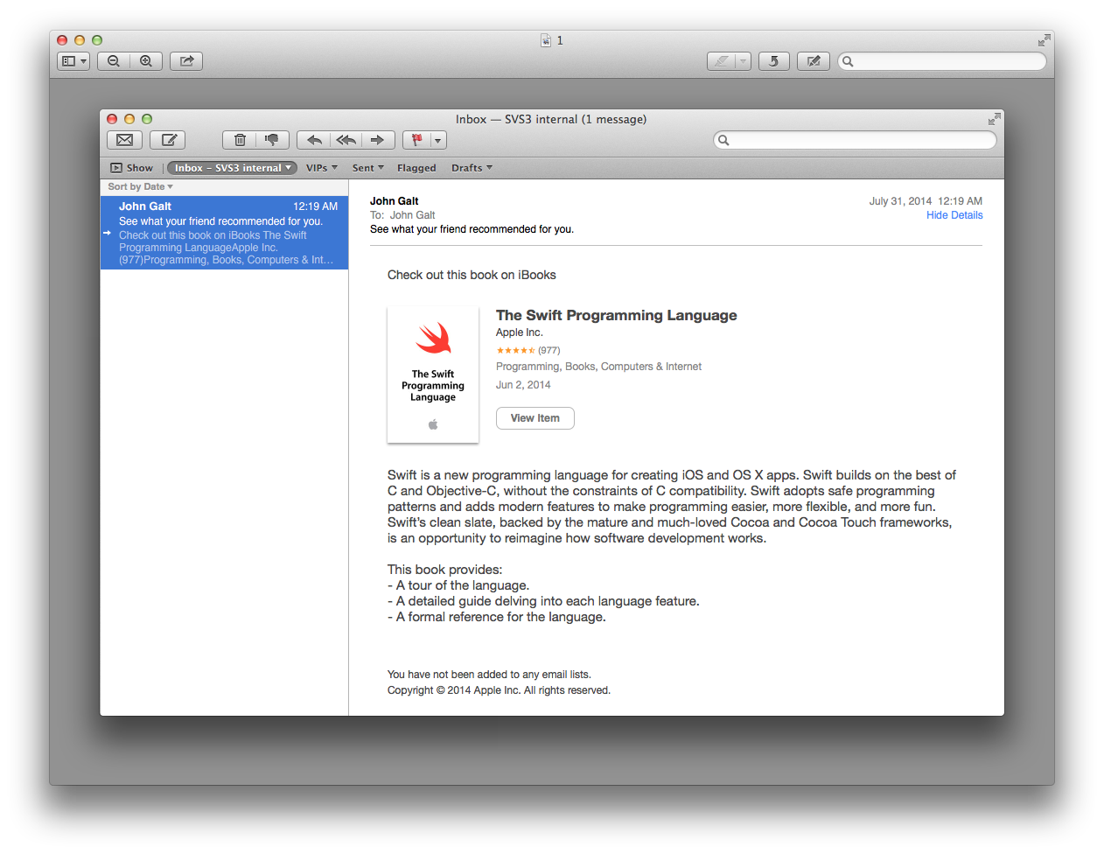The width and height of the screenshot is (1104, 854).
Task: Open the flag color dropdown arrow
Action: [438, 140]
